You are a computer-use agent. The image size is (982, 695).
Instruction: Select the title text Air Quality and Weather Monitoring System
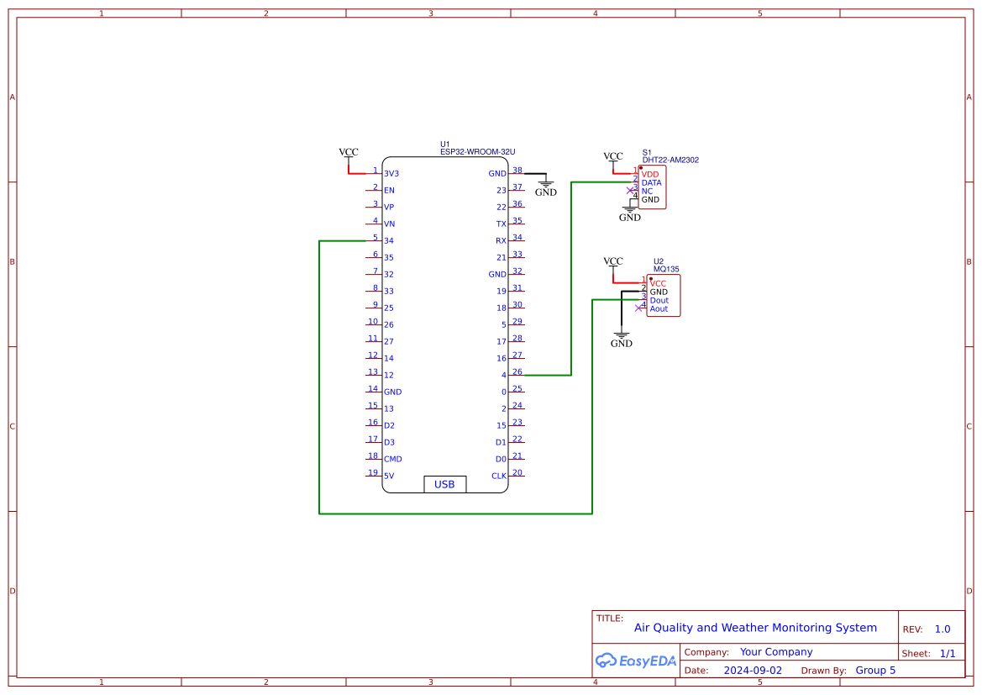pyautogui.click(x=758, y=628)
